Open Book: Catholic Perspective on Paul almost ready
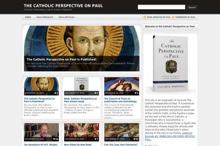Image resolution: width=220 pixels, height=146 pixels. coord(80,100)
